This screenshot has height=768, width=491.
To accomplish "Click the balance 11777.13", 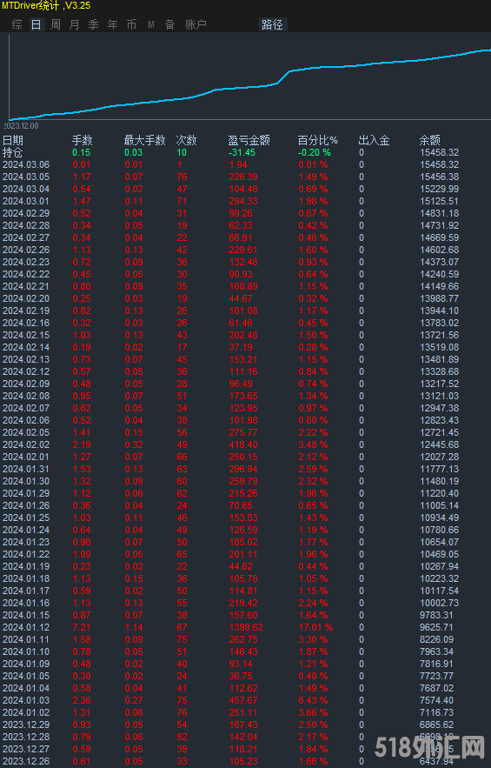I will (x=439, y=469).
